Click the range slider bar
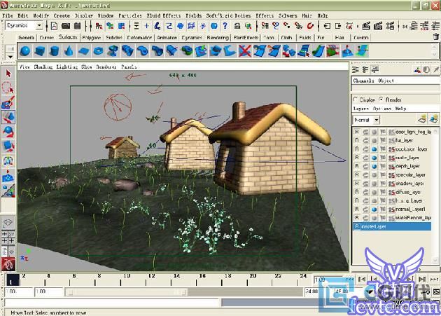Viewport: 441px width, 316px height. [126, 292]
